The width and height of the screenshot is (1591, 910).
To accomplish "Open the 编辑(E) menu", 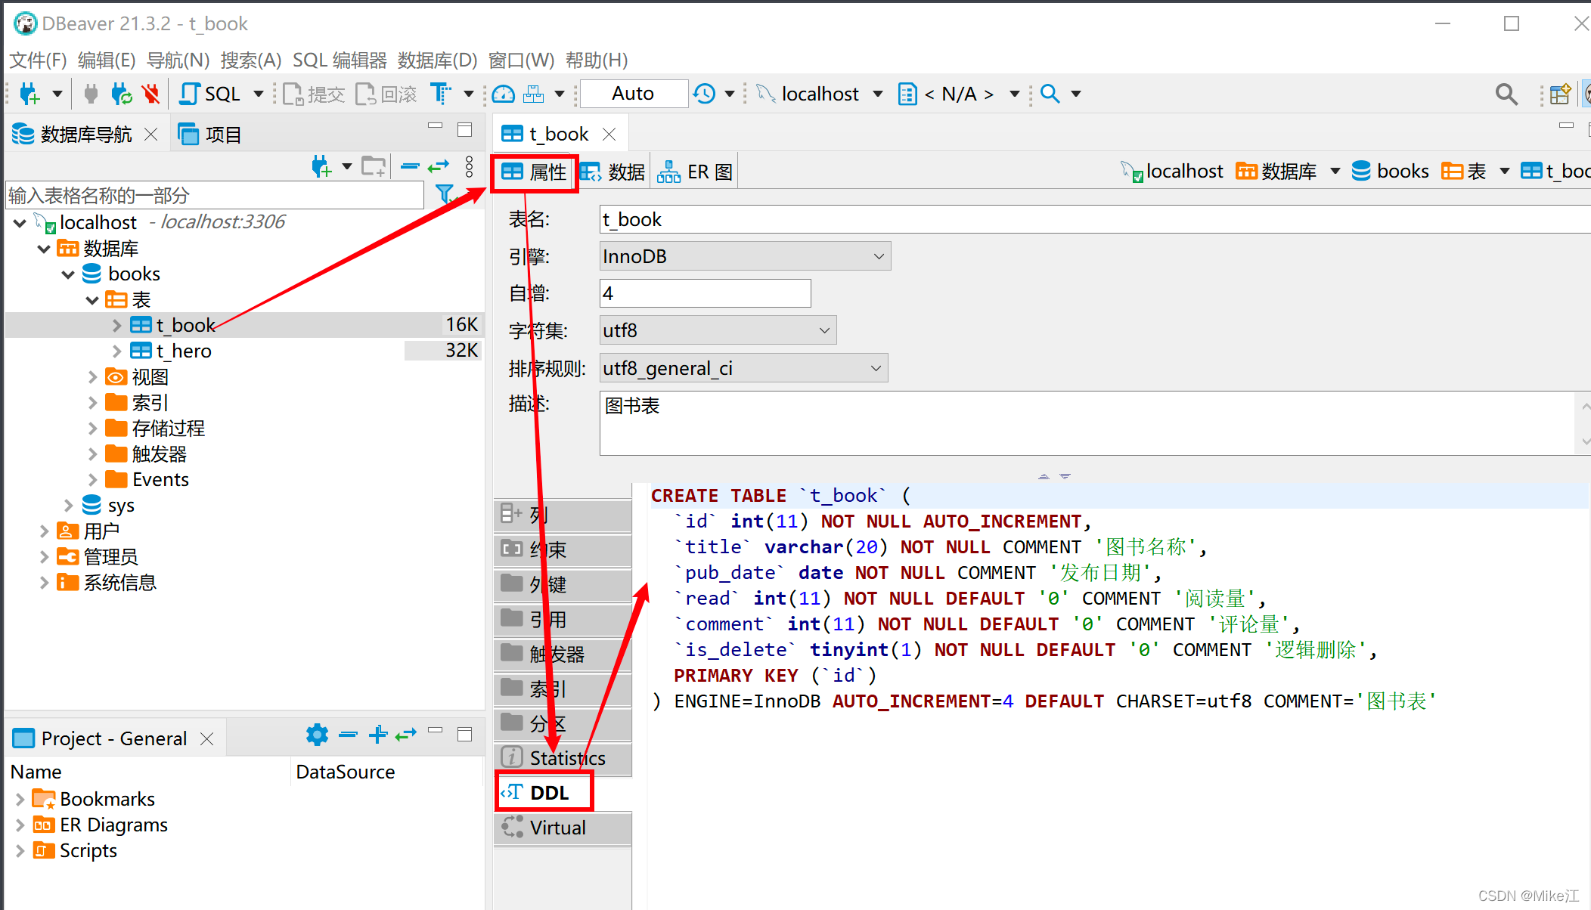I will click(x=107, y=60).
